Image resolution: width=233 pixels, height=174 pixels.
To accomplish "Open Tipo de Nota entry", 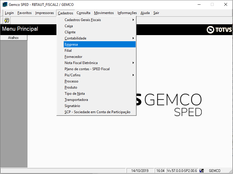I will 100,94.
